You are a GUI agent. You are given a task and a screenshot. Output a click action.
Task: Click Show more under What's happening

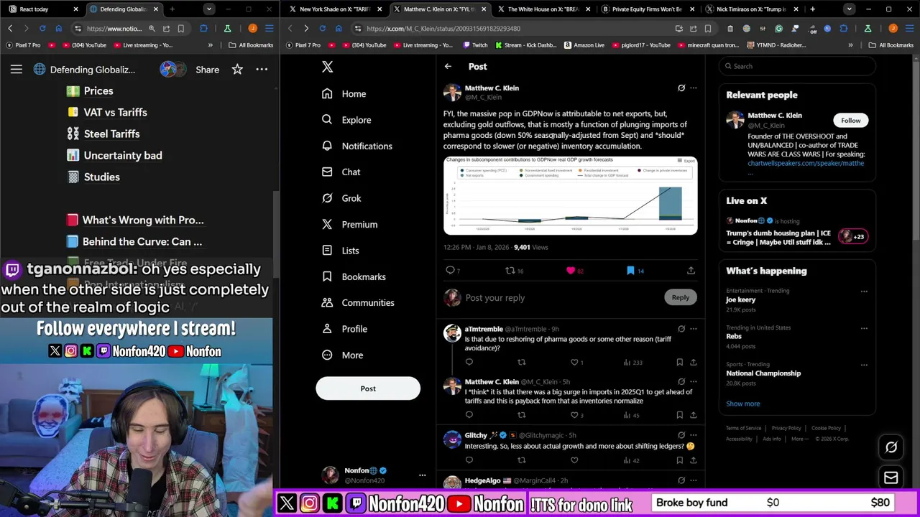pos(742,404)
